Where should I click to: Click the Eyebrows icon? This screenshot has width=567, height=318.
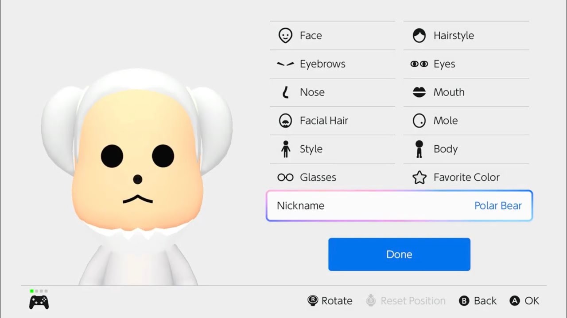(285, 64)
